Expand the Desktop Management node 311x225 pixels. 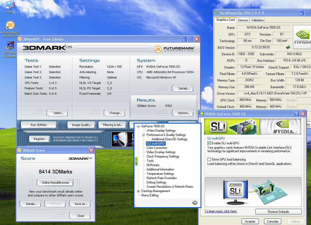tap(138, 191)
